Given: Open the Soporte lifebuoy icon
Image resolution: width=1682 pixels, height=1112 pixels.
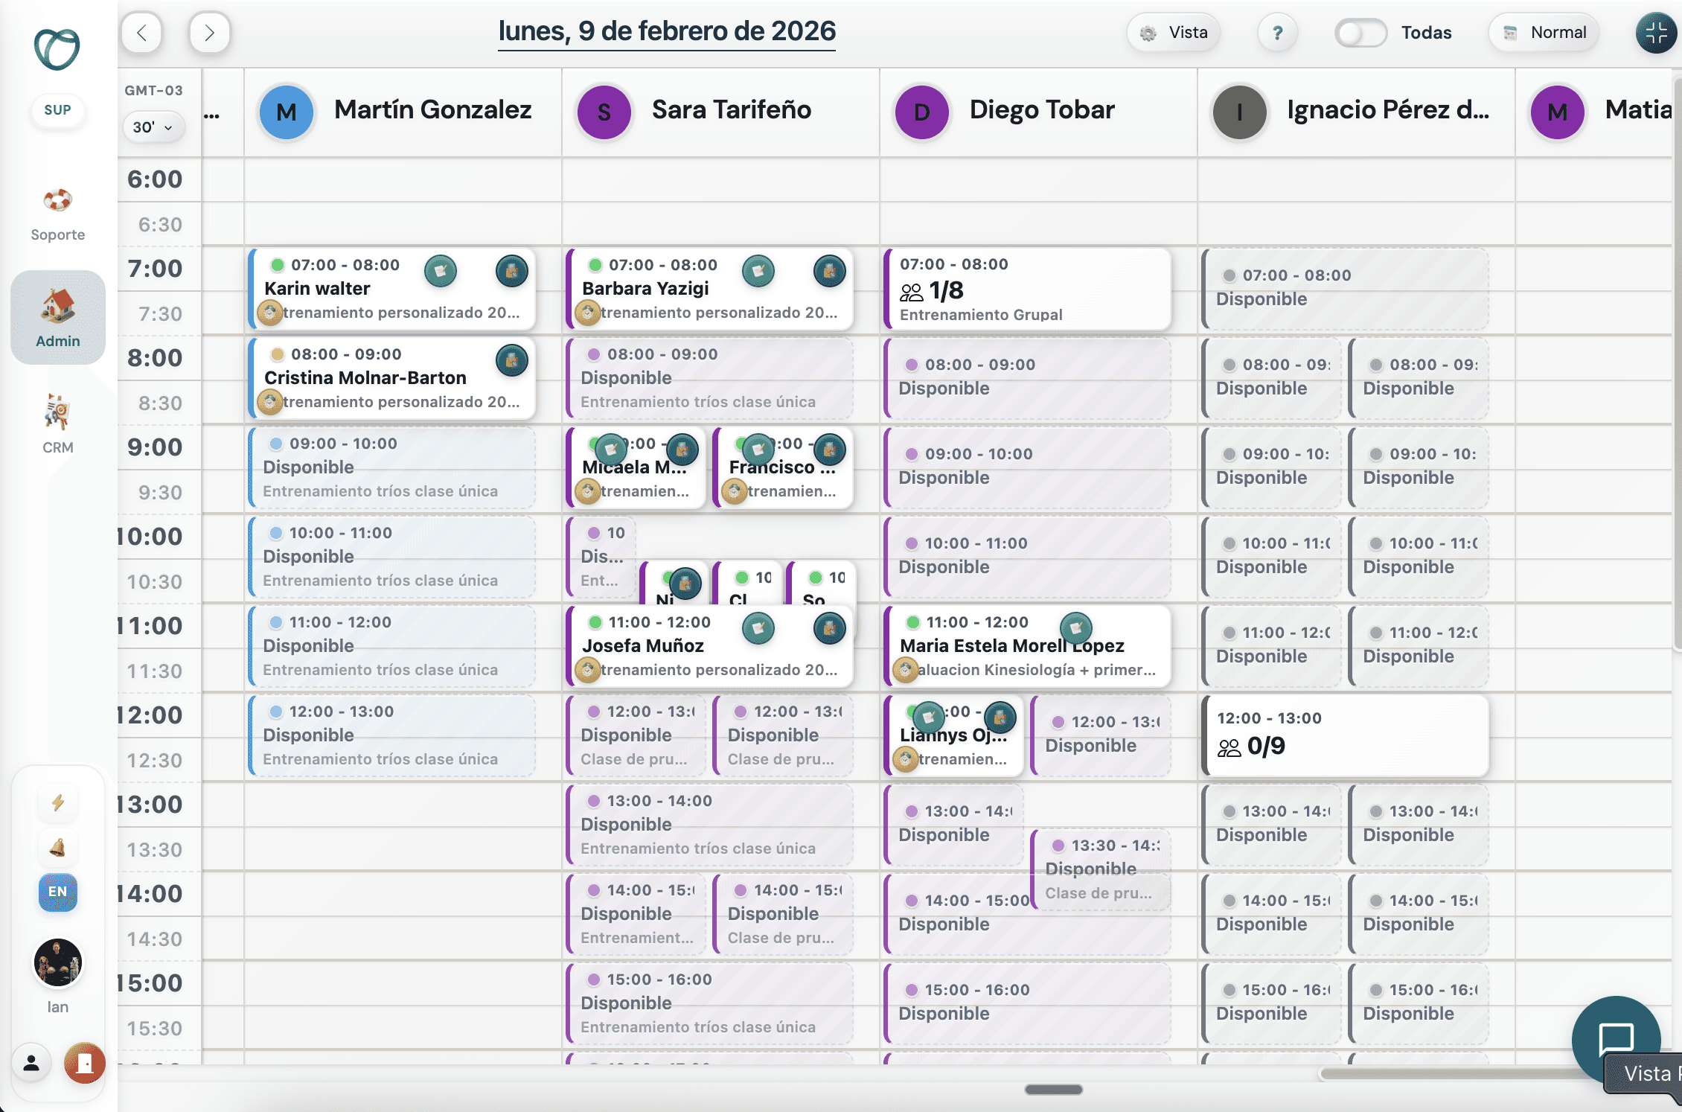Looking at the screenshot, I should [57, 201].
